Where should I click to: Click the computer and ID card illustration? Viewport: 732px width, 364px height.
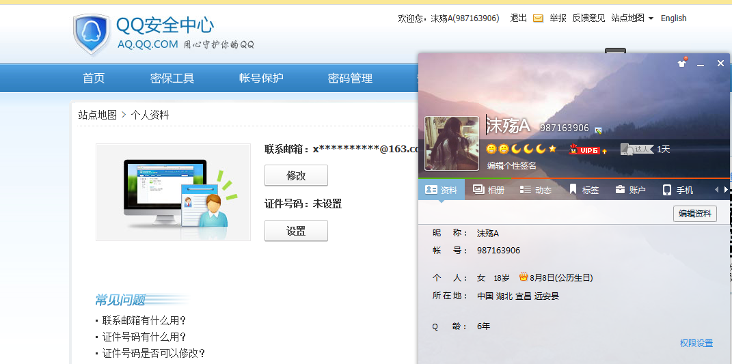click(173, 193)
